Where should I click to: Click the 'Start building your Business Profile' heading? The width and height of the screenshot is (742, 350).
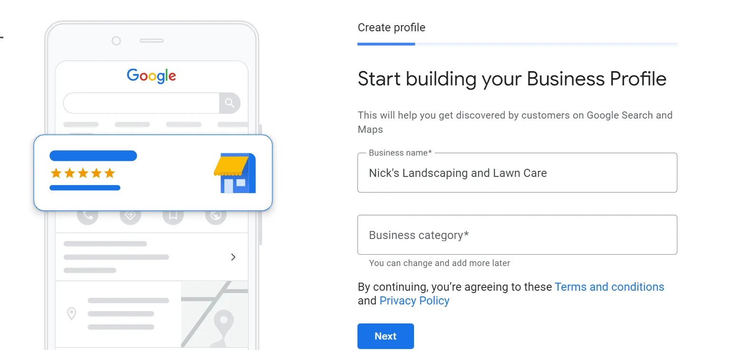(512, 79)
